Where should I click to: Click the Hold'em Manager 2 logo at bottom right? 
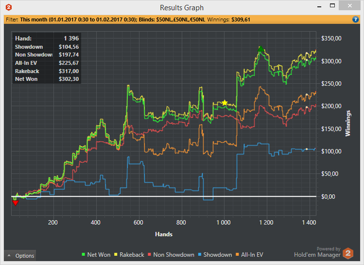[348, 253]
